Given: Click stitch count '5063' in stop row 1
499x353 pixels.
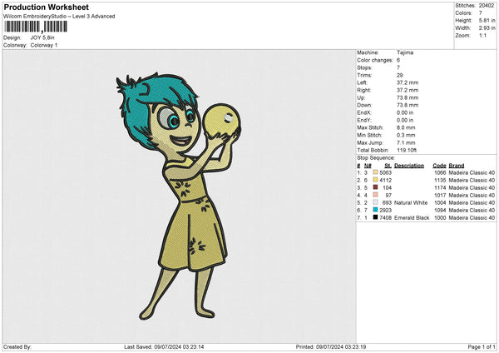Looking at the screenshot, I should [x=385, y=172].
